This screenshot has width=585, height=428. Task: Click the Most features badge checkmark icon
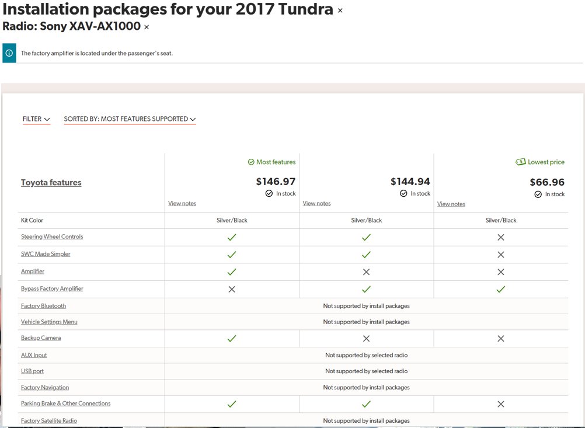pos(251,162)
